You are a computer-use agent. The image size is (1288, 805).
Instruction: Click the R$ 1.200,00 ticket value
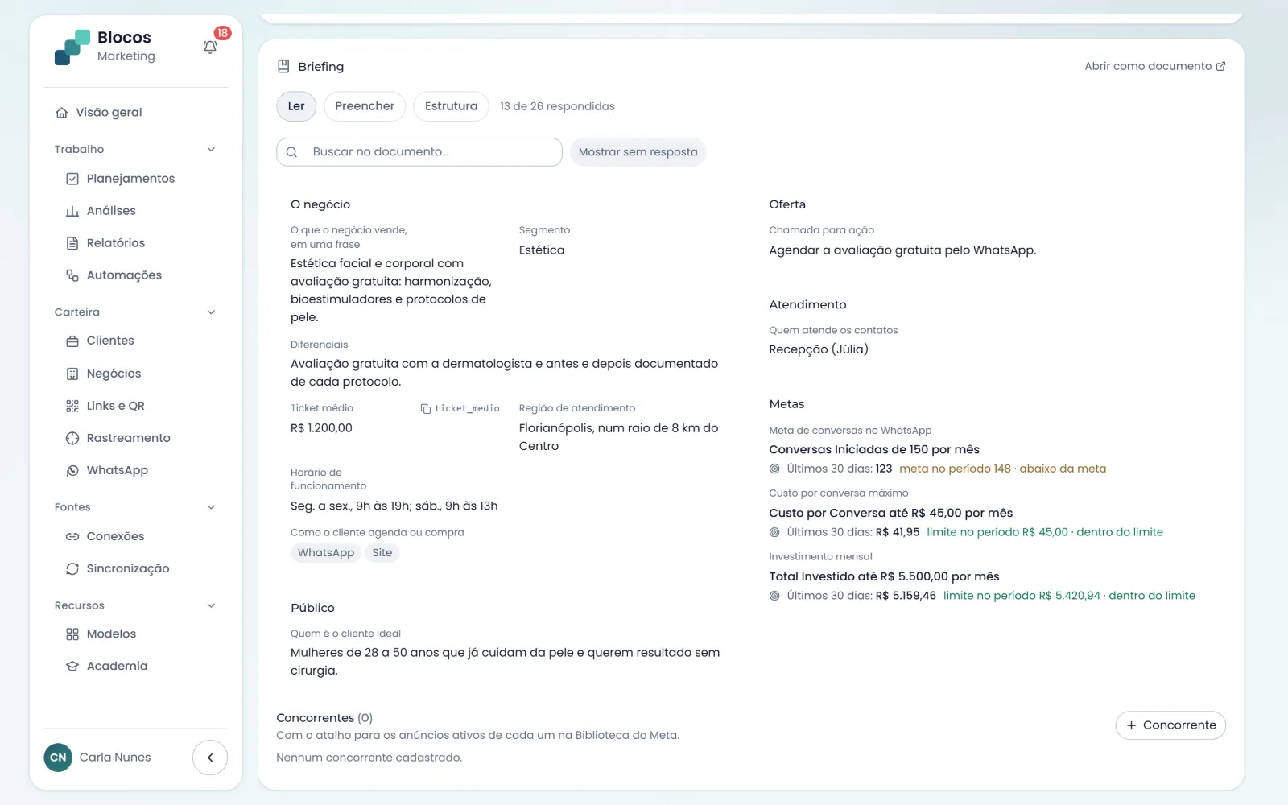click(x=321, y=428)
